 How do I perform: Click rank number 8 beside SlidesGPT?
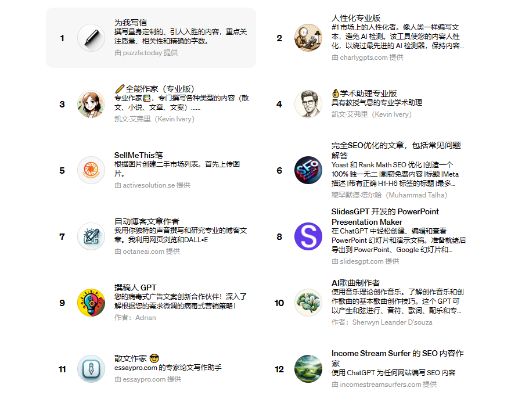point(279,237)
